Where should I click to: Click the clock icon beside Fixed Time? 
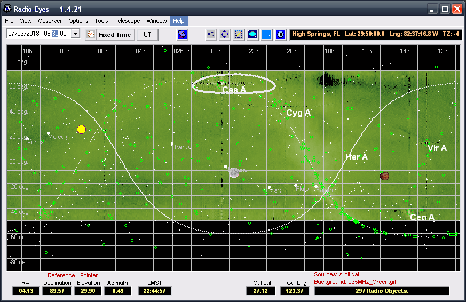(x=90, y=34)
